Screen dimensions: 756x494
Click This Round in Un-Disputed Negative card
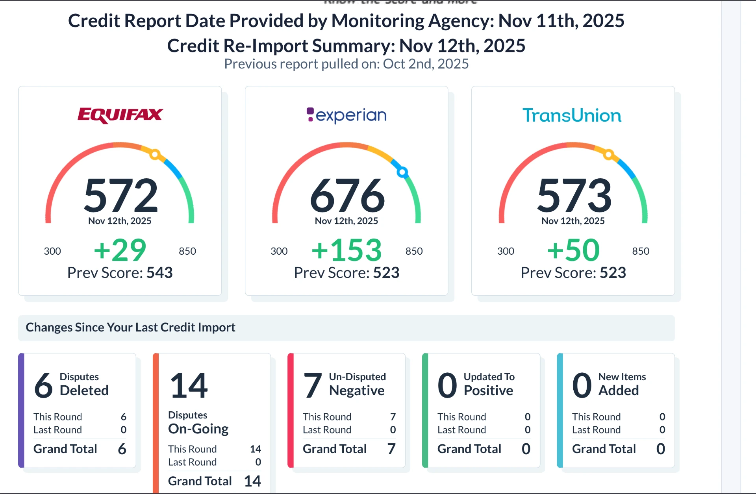[x=349, y=417]
